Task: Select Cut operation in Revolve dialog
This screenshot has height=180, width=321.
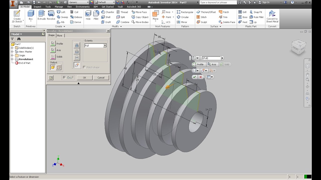Action: pyautogui.click(x=77, y=51)
